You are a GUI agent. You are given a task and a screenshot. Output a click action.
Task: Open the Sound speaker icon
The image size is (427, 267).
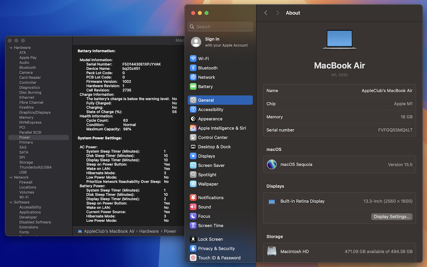(x=193, y=207)
